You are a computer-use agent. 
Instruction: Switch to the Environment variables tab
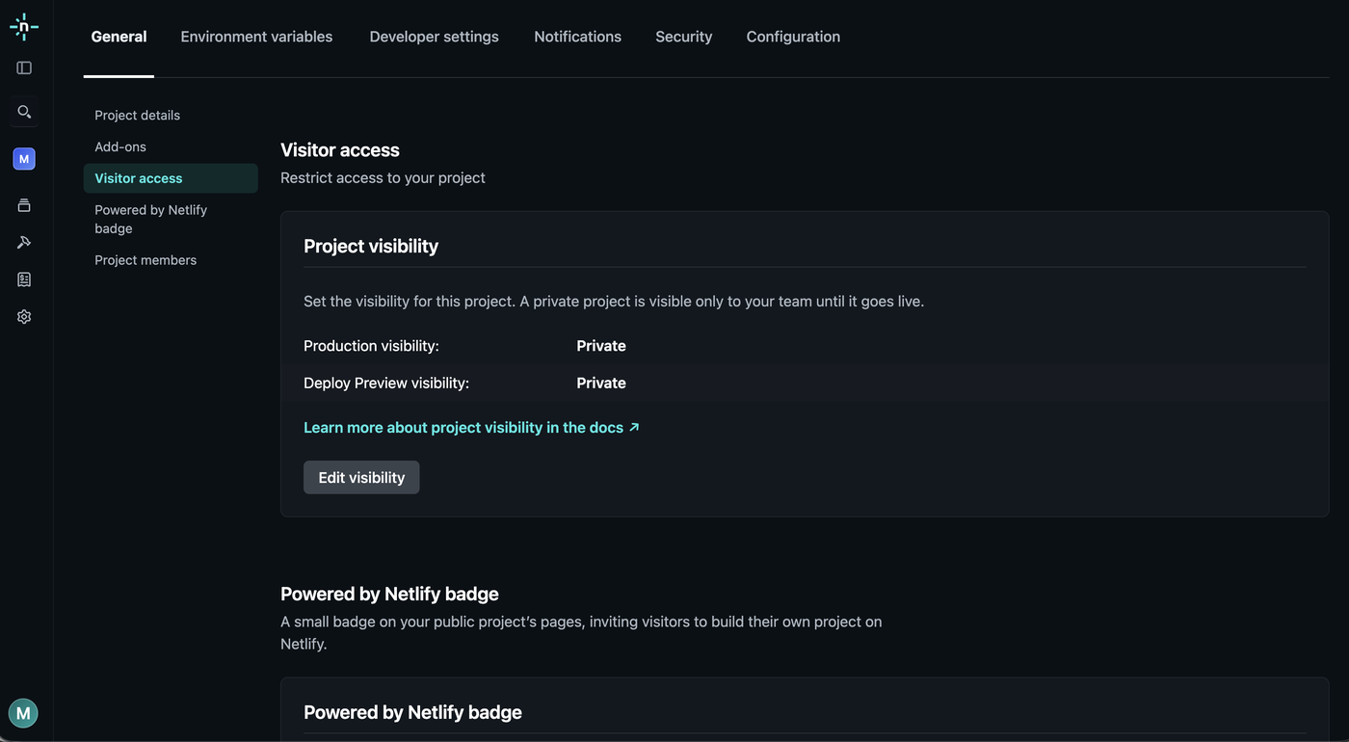tap(256, 37)
